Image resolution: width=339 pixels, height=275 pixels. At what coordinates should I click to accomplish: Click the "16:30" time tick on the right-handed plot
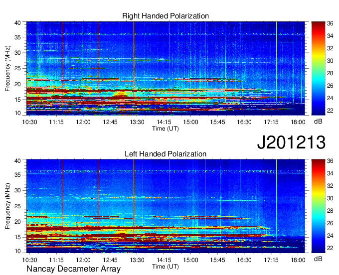244,122
